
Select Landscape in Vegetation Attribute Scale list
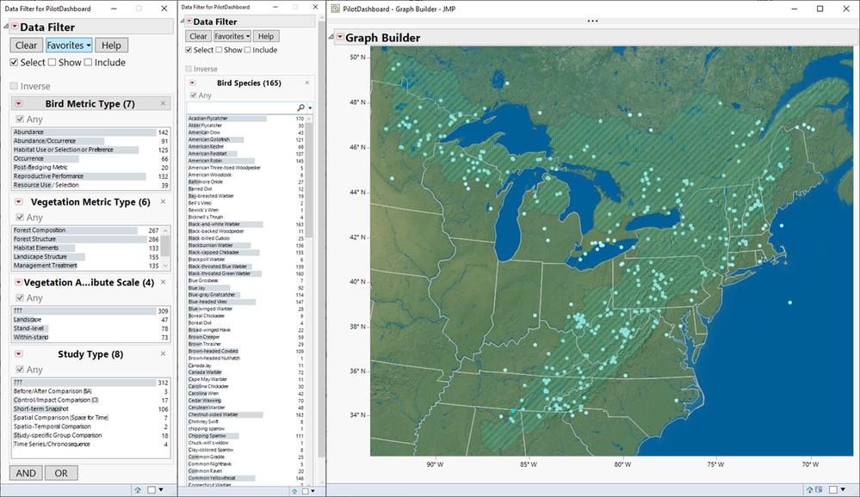(91, 320)
